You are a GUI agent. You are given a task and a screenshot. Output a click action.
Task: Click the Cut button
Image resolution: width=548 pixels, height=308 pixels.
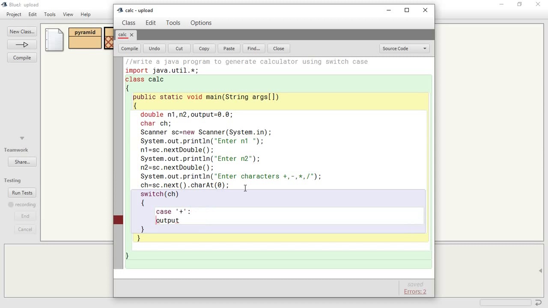pyautogui.click(x=179, y=48)
